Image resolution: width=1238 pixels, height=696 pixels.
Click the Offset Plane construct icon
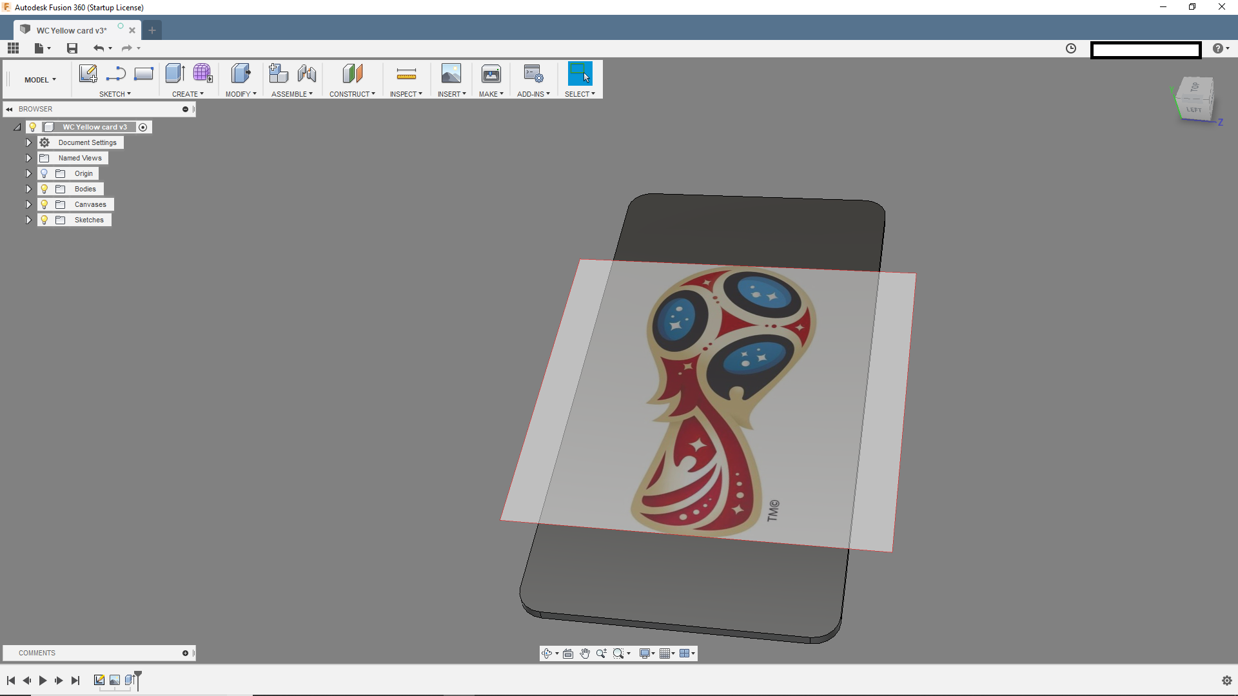(352, 73)
